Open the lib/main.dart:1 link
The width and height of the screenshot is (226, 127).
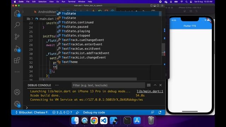tap(150, 91)
